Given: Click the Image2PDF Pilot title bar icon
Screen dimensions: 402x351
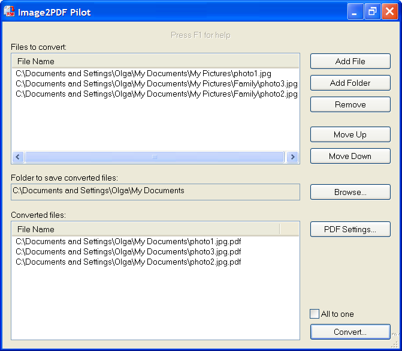Looking at the screenshot, I should tap(10, 11).
